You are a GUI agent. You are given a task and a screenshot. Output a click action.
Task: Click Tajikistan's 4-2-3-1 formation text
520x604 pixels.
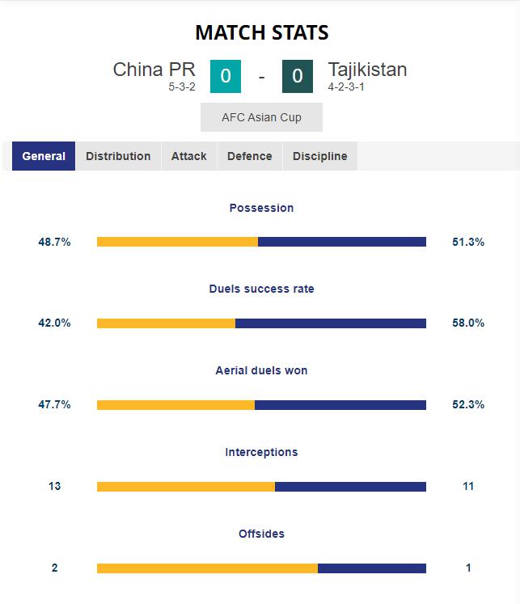click(346, 87)
